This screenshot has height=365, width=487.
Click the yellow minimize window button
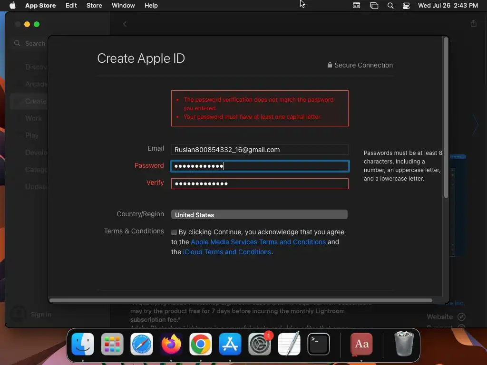27,24
